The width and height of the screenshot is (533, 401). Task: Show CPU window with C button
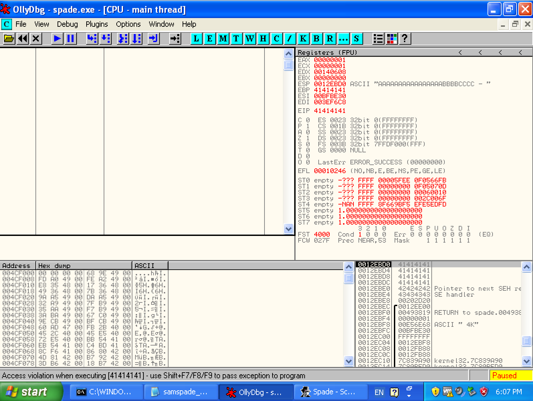(x=277, y=39)
